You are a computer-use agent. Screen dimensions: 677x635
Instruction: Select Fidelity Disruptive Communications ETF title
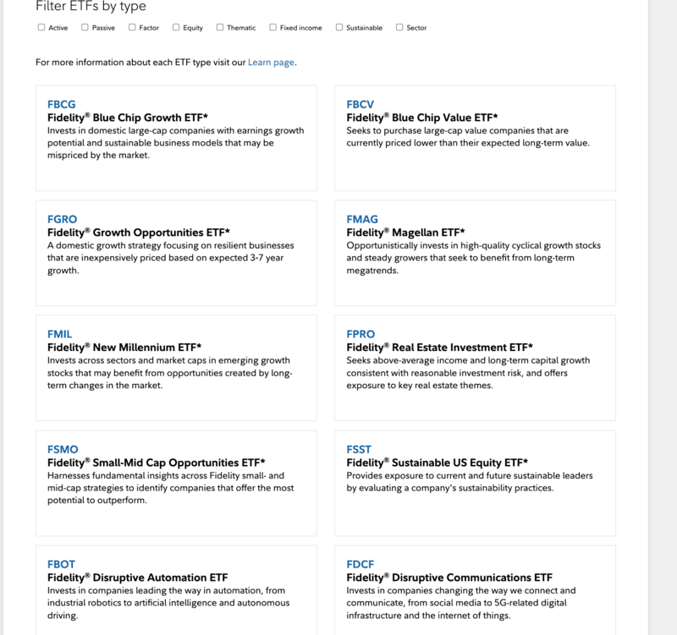(449, 578)
